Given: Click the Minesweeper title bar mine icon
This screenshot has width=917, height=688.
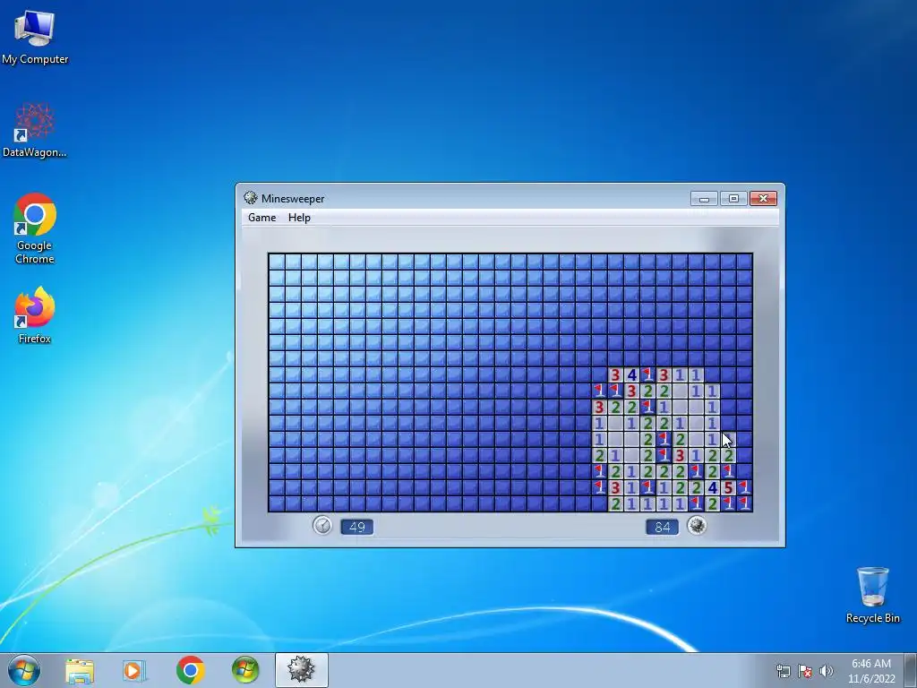Looking at the screenshot, I should (251, 198).
